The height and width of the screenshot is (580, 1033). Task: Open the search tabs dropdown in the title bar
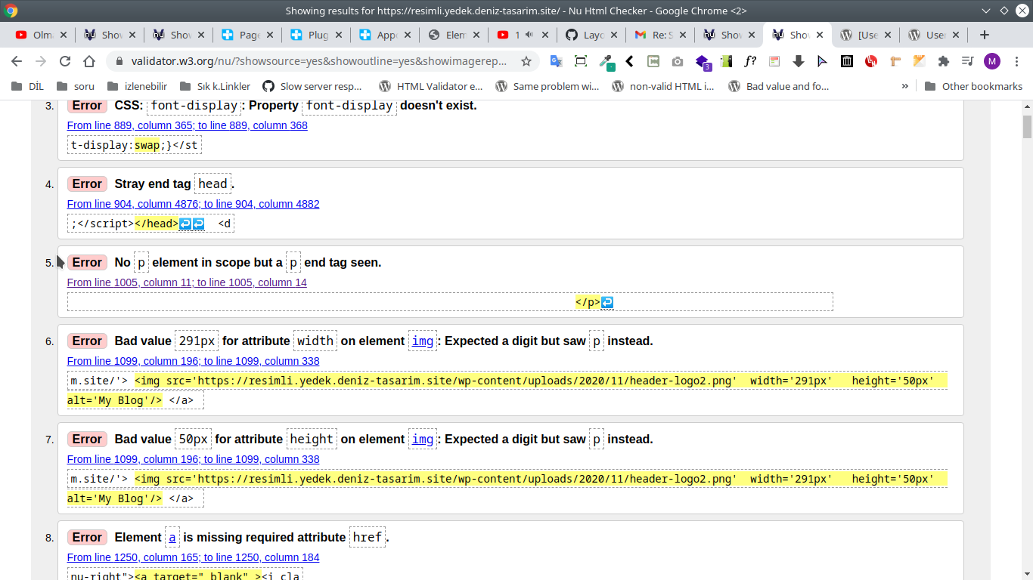985,11
